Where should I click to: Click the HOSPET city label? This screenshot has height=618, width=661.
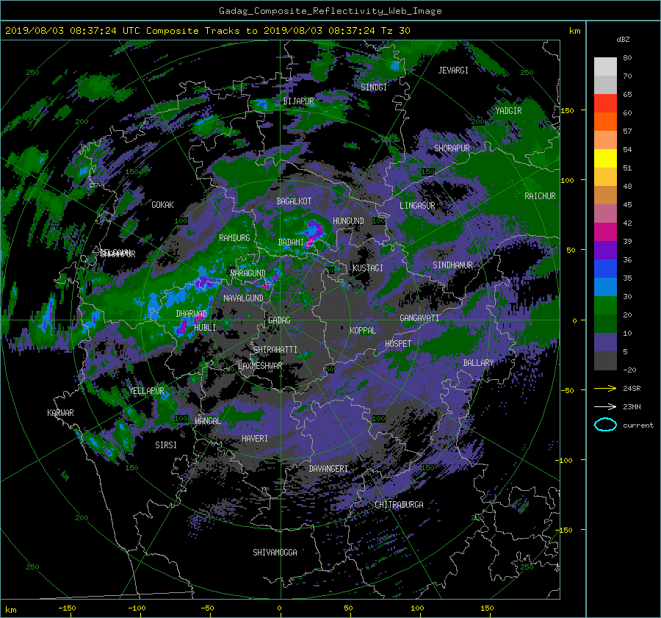tap(398, 344)
